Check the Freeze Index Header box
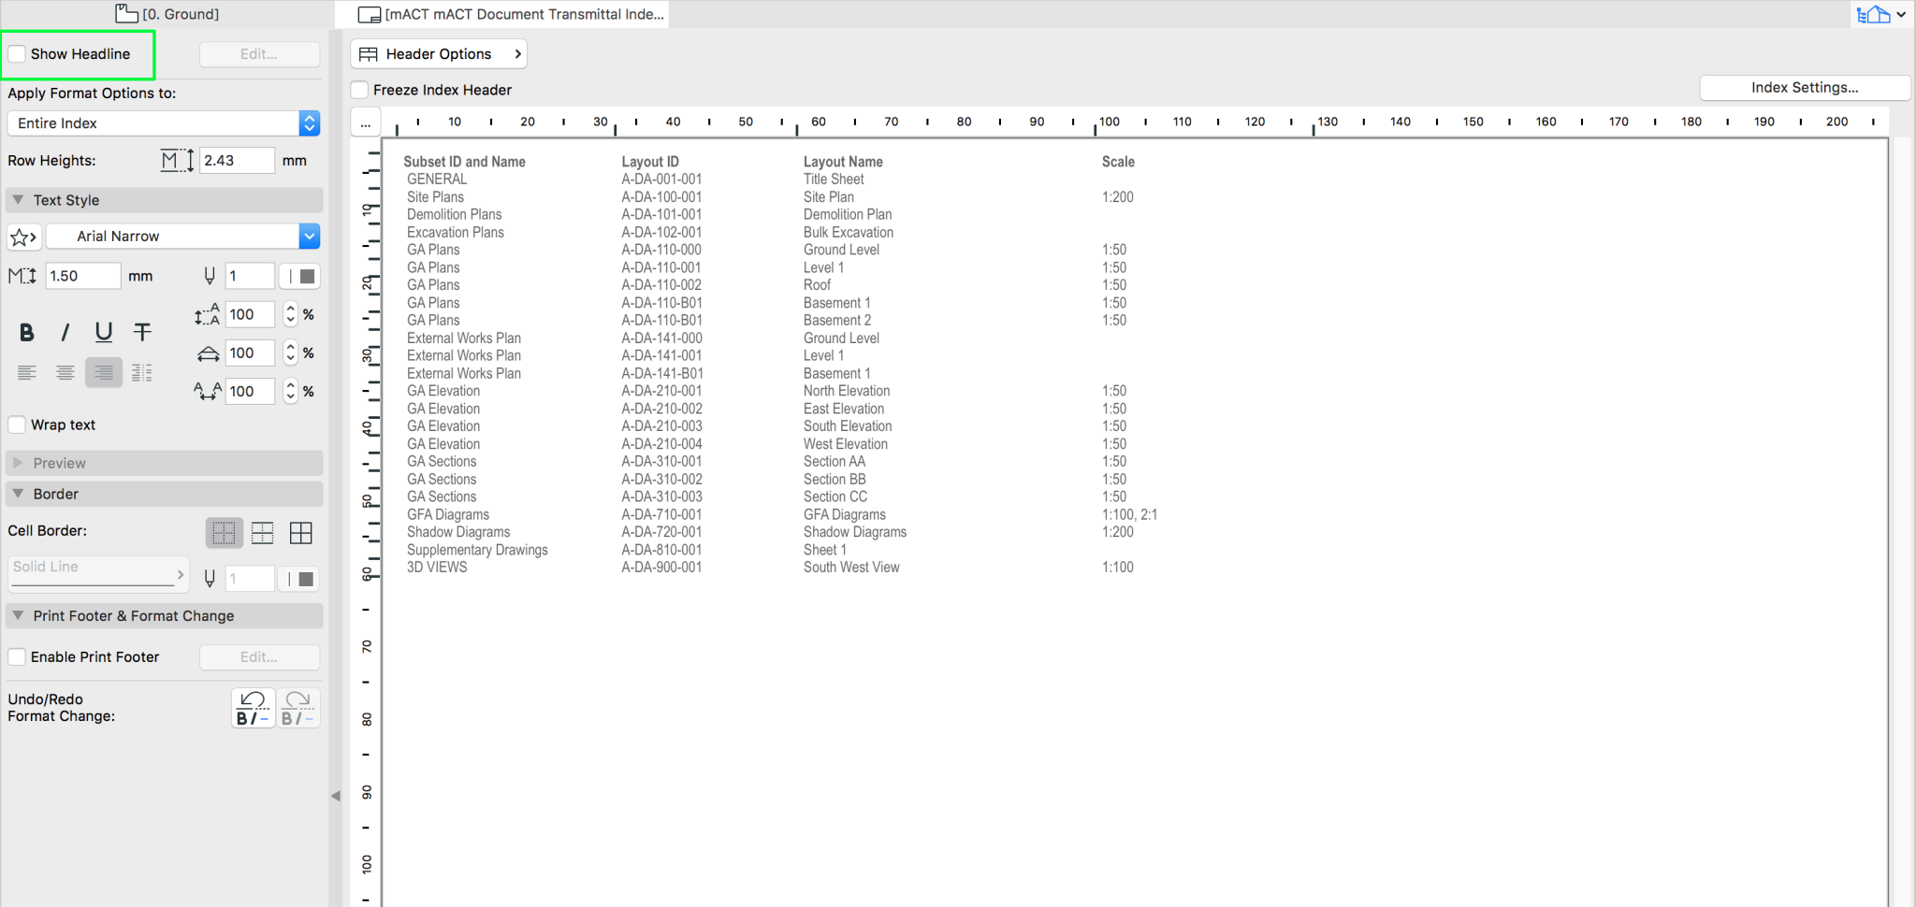This screenshot has width=1916, height=907. point(360,90)
